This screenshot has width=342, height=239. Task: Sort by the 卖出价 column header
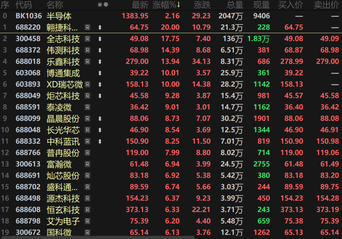pyautogui.click(x=327, y=5)
